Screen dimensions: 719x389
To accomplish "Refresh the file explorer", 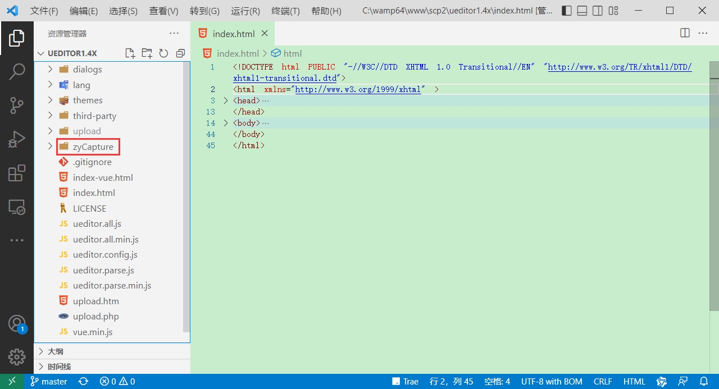I will tap(163, 53).
